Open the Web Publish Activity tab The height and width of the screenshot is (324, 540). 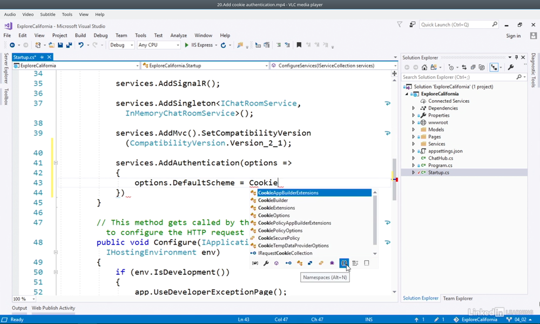(x=53, y=308)
